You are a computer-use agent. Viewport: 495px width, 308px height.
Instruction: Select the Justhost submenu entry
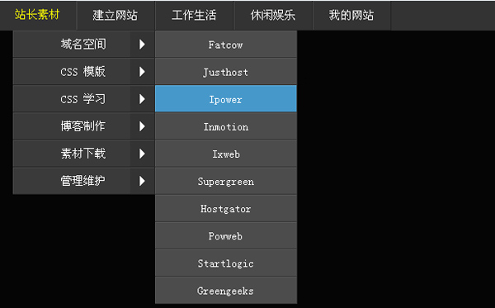(x=226, y=71)
